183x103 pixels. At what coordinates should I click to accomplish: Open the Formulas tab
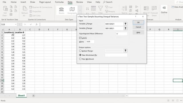[59, 2]
